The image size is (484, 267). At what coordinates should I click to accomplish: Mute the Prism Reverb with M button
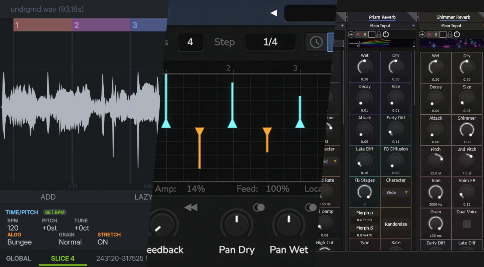(358, 34)
